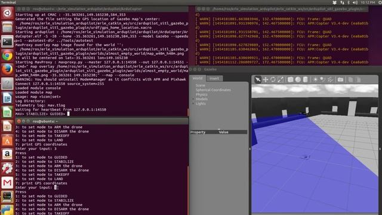Click the MAV> STABILIZE> GUIDED> prompt line
Image resolution: width=382 pixels, height=215 pixels.
(42, 114)
